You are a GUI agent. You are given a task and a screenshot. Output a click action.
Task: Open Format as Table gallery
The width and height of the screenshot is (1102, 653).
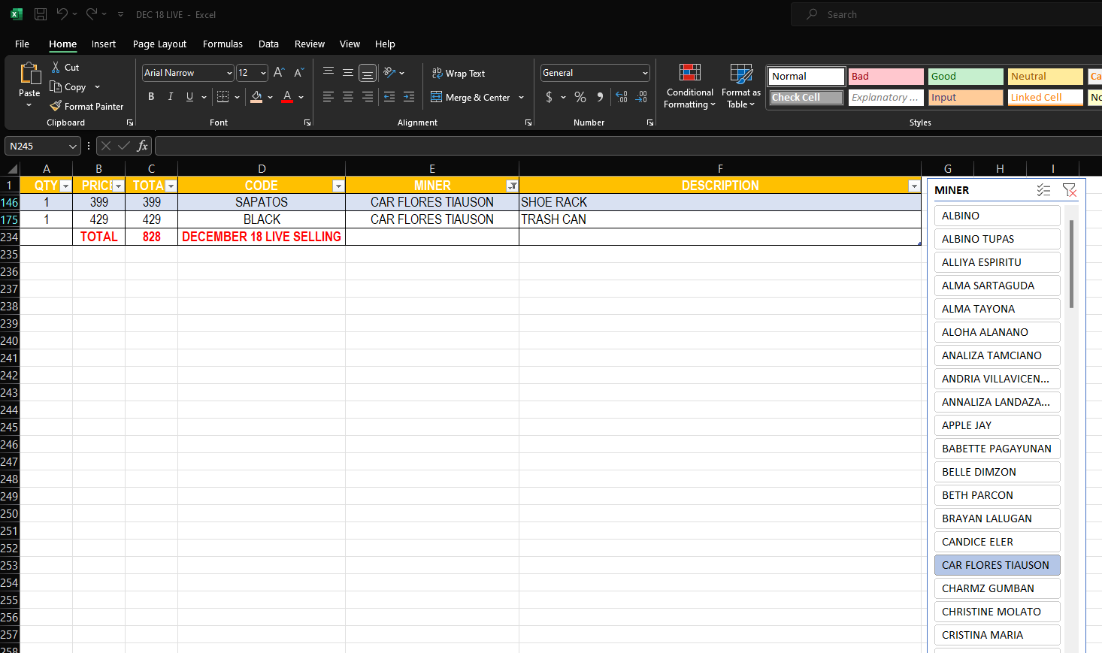tap(741, 86)
